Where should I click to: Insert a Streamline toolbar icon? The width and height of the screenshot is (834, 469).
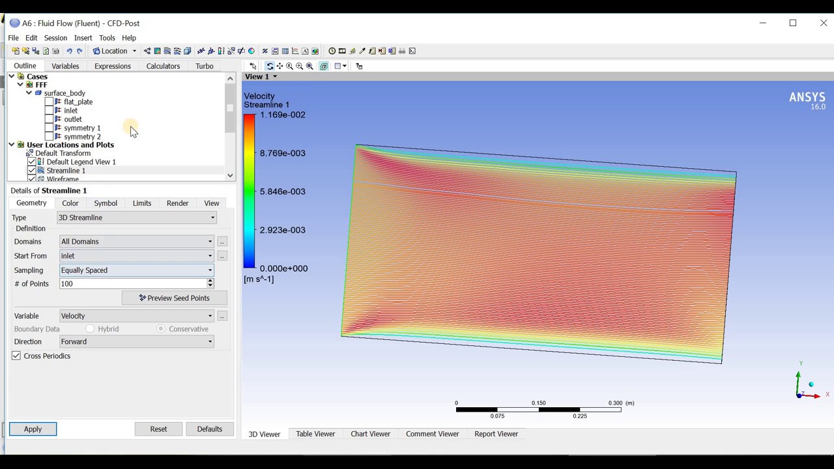point(167,51)
